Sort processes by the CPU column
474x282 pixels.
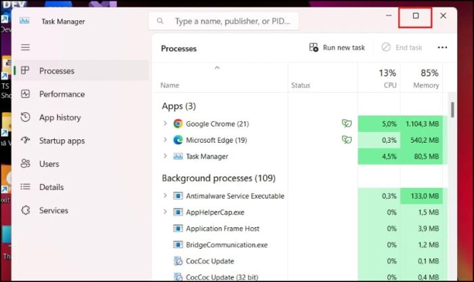coord(387,78)
